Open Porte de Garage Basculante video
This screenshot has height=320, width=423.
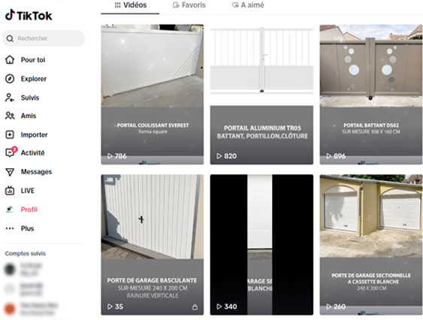[x=153, y=244]
